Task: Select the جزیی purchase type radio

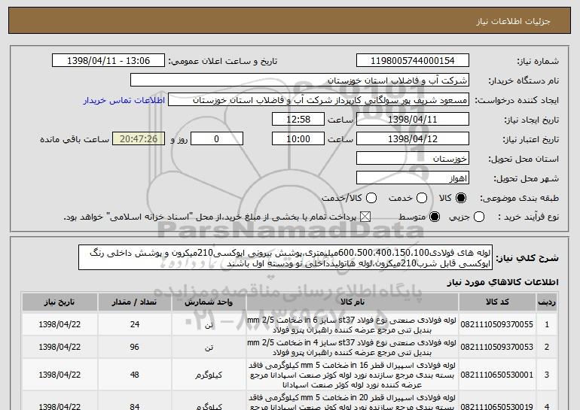Action: pyautogui.click(x=479, y=217)
